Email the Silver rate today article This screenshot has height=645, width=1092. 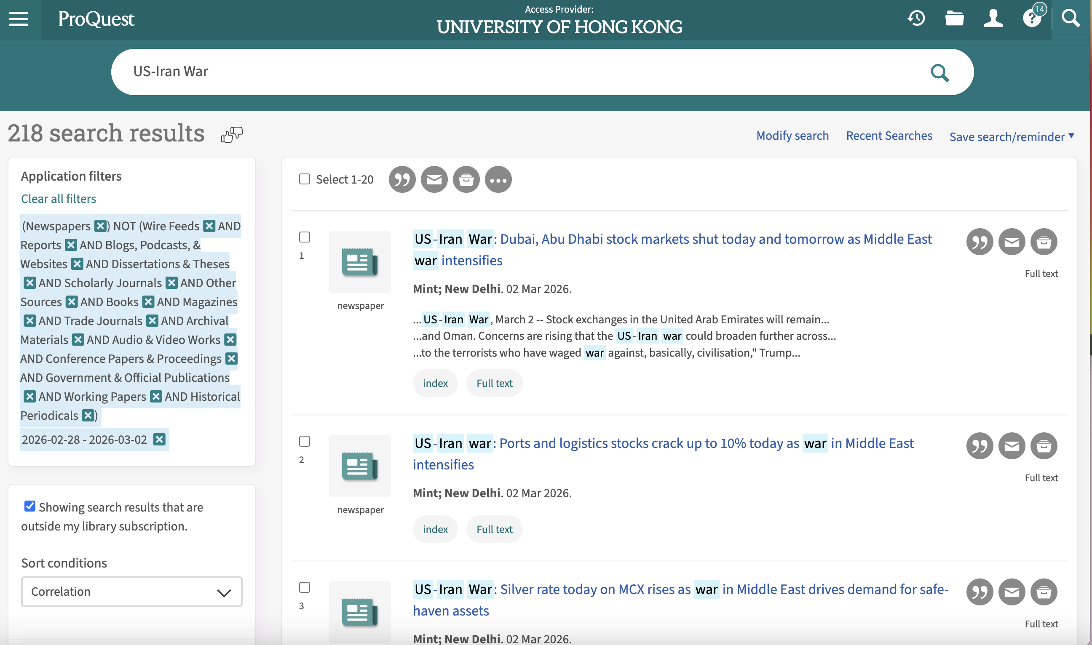(1012, 592)
